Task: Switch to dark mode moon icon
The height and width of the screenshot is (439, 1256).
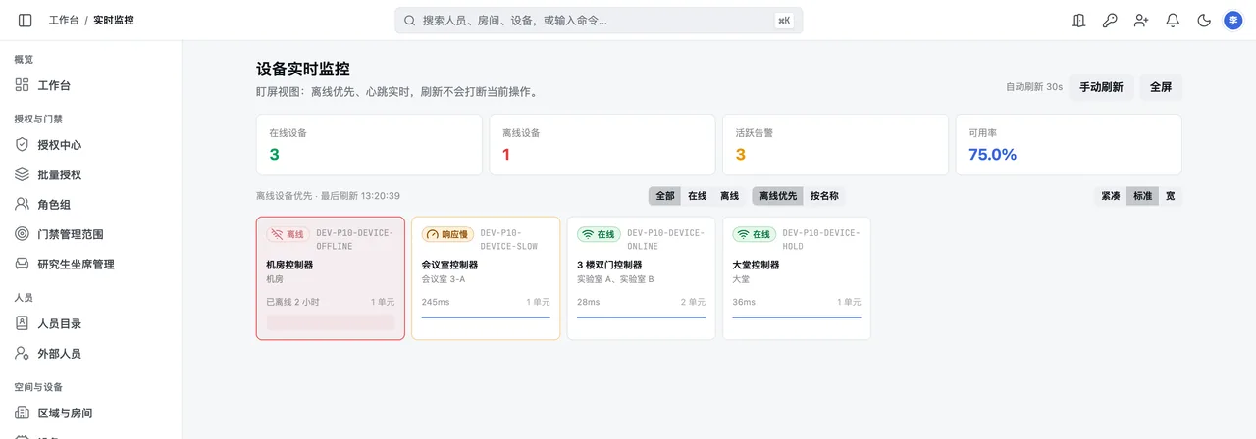Action: [x=1204, y=20]
